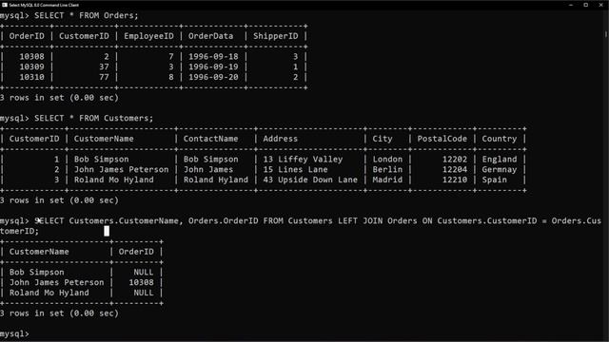Click the '15 Lines Lane' address cell
This screenshot has height=342, width=609.
tap(295, 169)
